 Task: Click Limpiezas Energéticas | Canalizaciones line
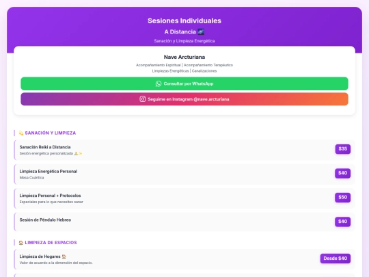[184, 71]
